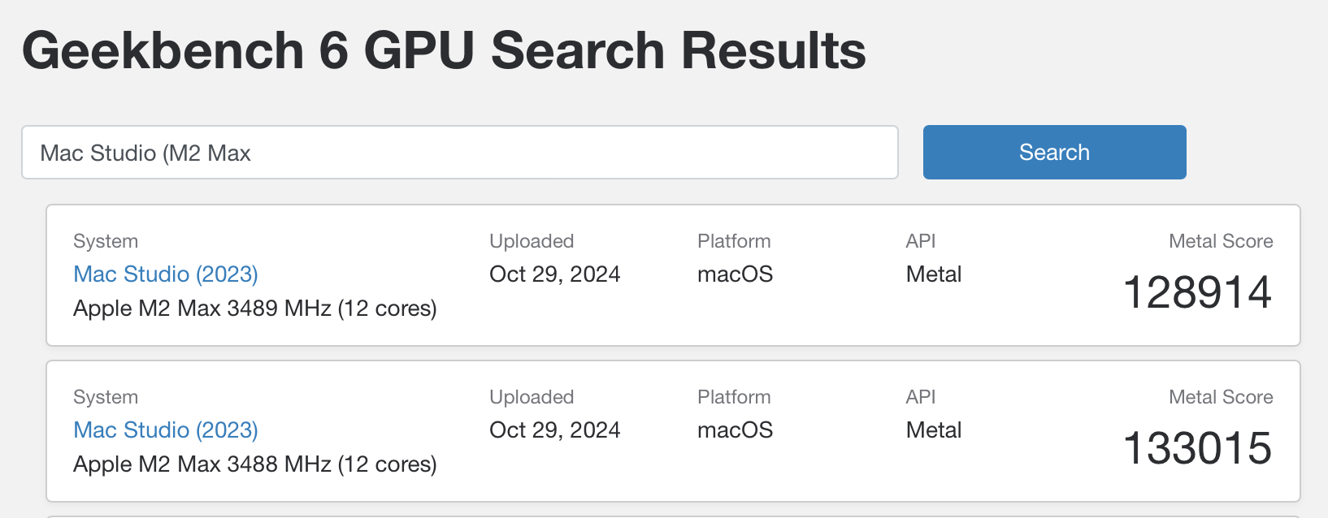This screenshot has width=1328, height=518.
Task: Click Apple M2 Max 3489 MHz description text
Action: click(x=255, y=309)
